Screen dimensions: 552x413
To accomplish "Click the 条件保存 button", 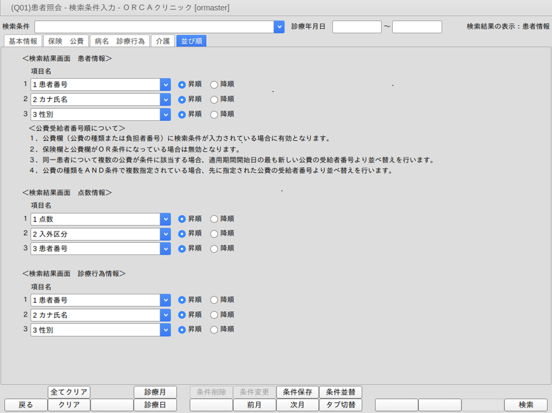I will (297, 392).
